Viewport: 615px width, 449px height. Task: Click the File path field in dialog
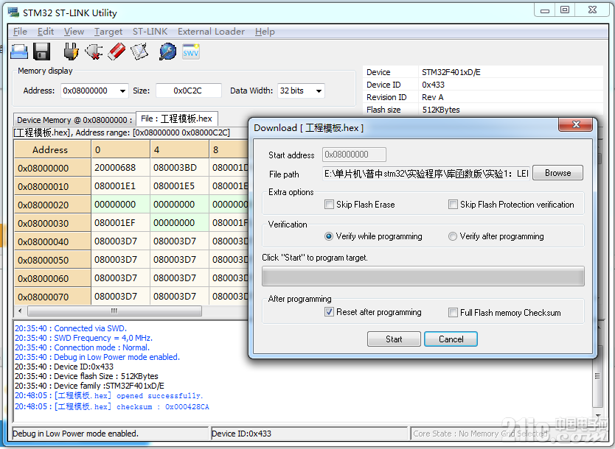click(426, 174)
